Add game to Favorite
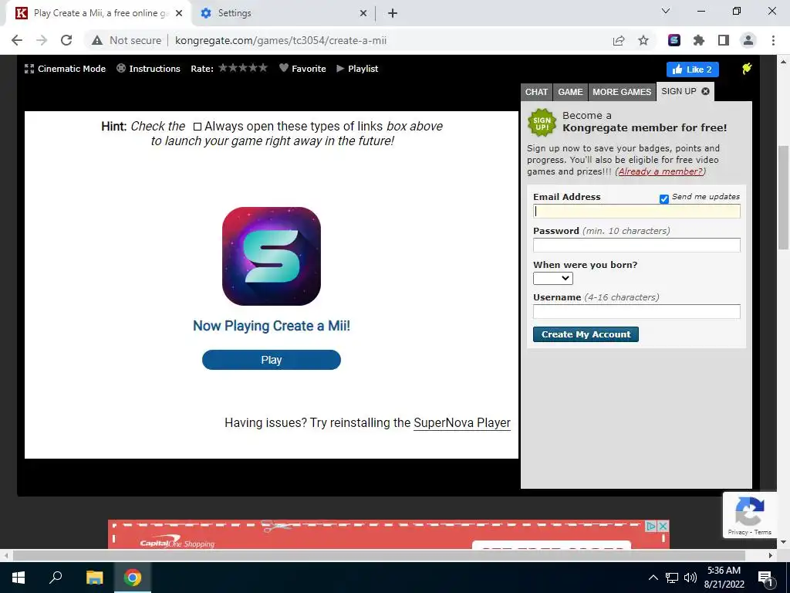Viewport: 790px width, 593px height. click(302, 69)
